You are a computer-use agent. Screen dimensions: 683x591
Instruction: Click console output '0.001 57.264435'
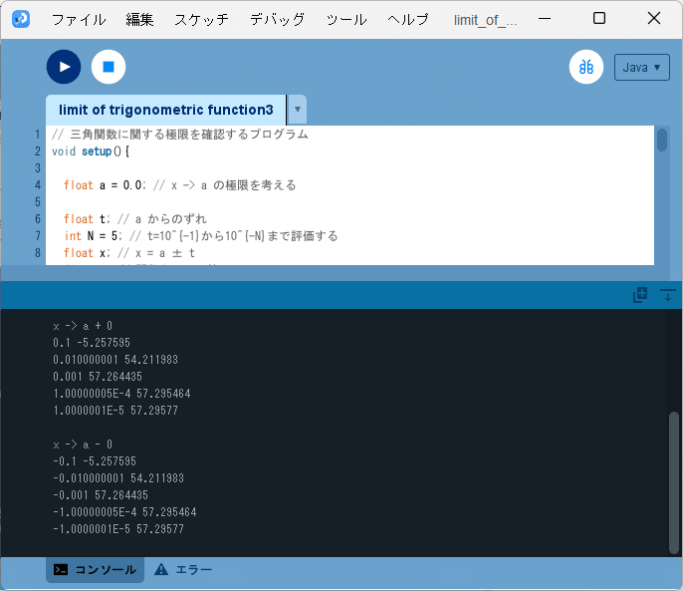(x=98, y=377)
